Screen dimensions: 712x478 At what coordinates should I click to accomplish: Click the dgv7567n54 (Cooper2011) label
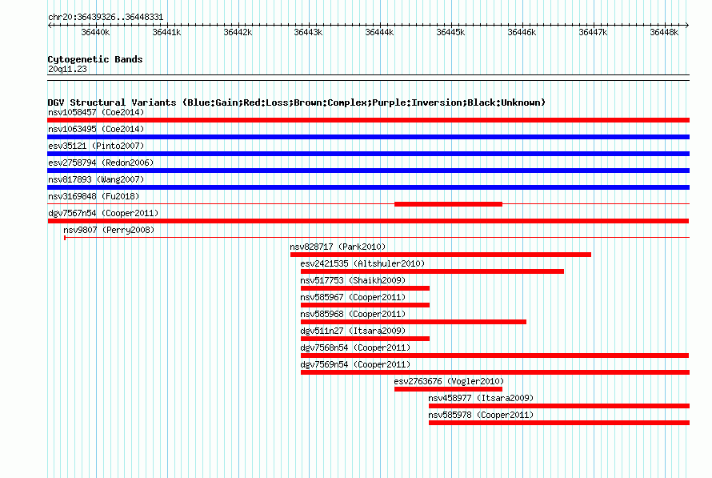(103, 213)
